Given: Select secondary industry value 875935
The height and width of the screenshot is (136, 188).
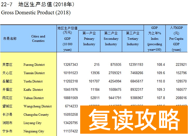Looking at the screenshot, I should coord(116,65).
